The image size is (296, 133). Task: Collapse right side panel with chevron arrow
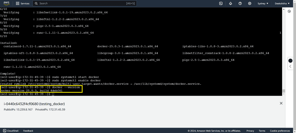290,66
